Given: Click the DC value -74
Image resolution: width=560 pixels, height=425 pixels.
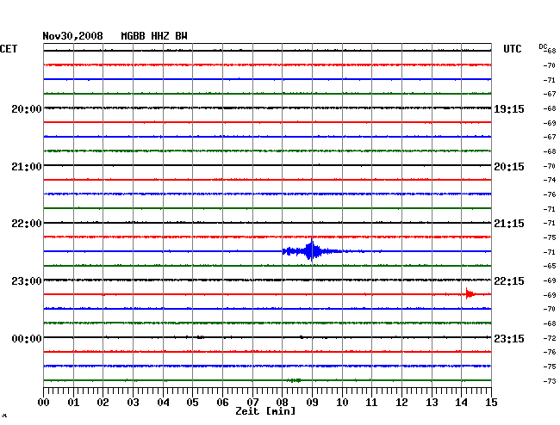Looking at the screenshot, I should click(x=550, y=180).
